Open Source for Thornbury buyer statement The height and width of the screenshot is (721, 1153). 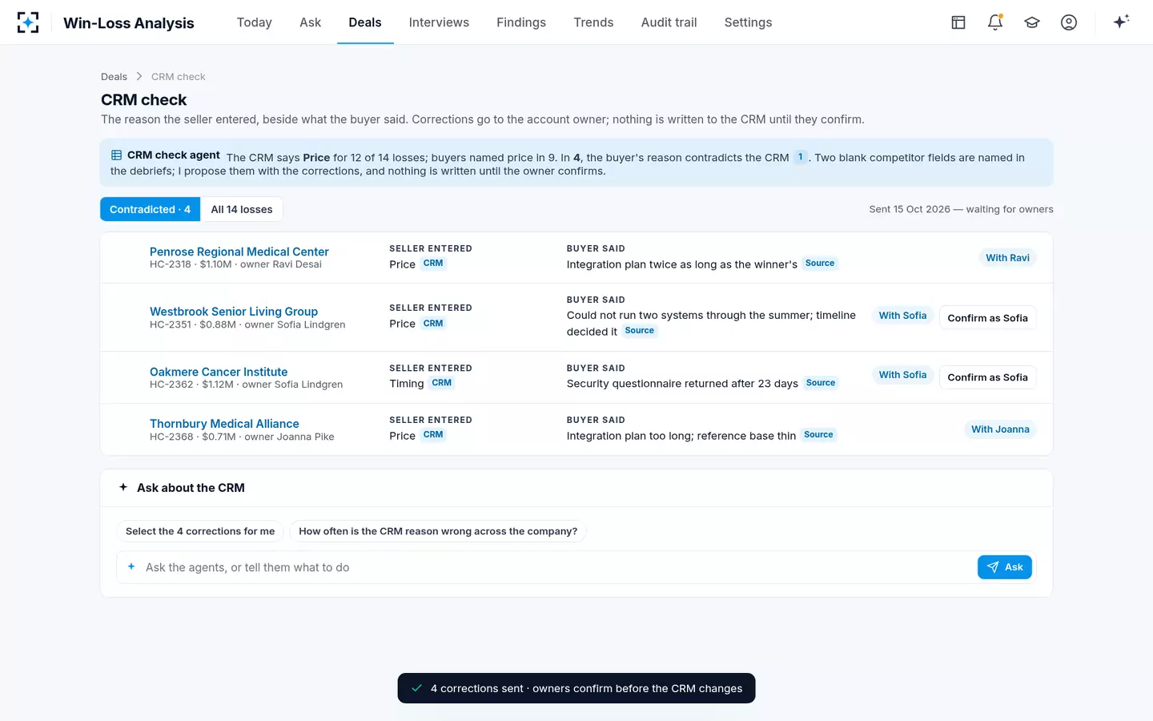(x=818, y=435)
